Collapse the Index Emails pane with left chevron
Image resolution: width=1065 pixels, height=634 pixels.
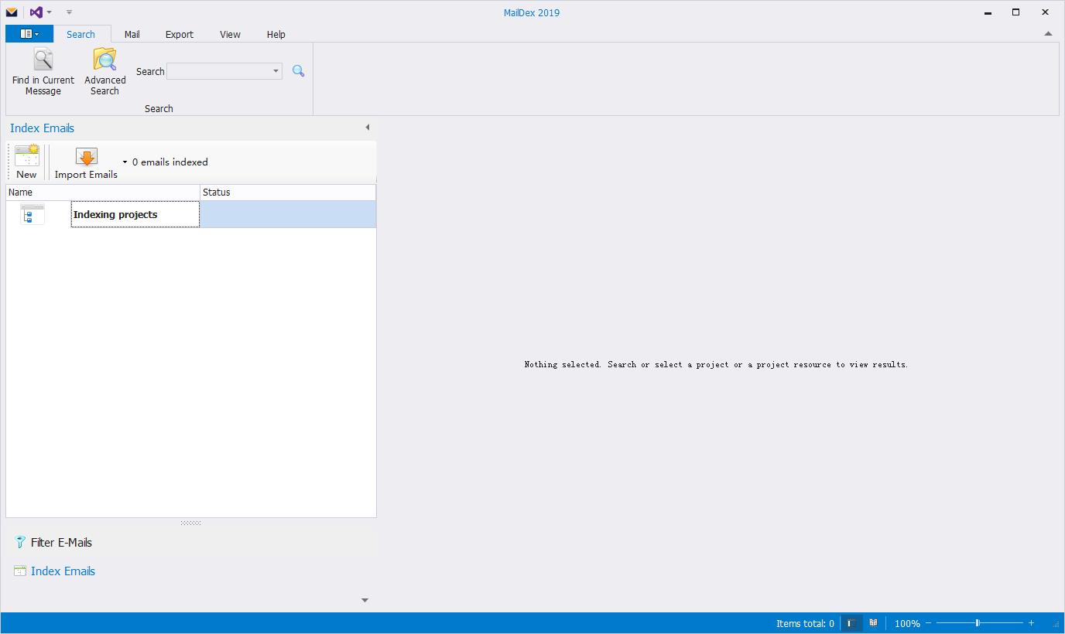[x=367, y=127]
